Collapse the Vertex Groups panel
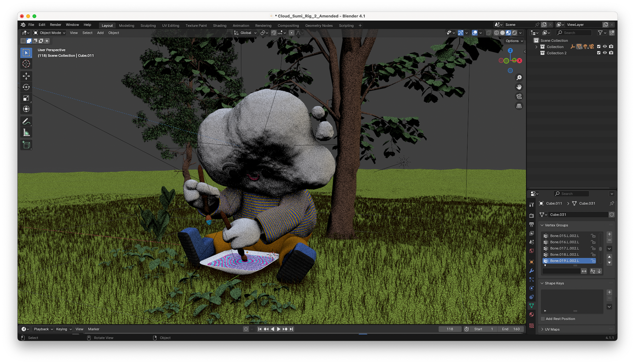Screen dimensions: 635x364 coord(542,225)
